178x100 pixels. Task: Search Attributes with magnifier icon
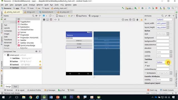click(x=162, y=16)
